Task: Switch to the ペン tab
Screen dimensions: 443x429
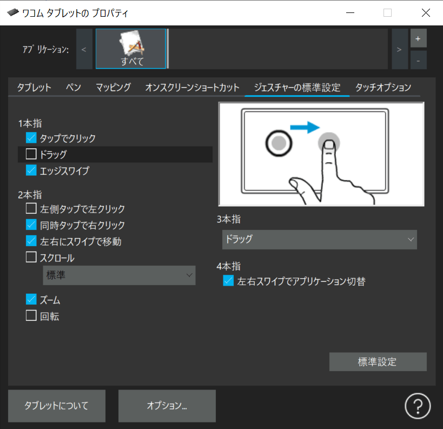Action: pos(73,87)
